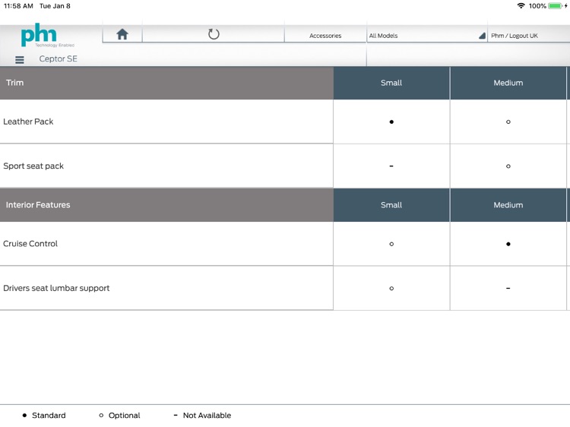
Task: Select Drivers seat lumbar support row
Action: point(166,288)
